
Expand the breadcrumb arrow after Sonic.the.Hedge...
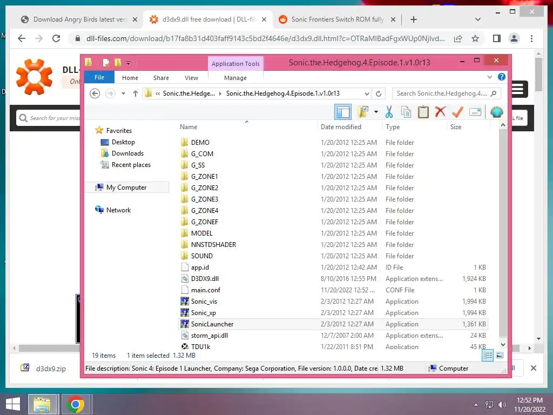tap(220, 93)
